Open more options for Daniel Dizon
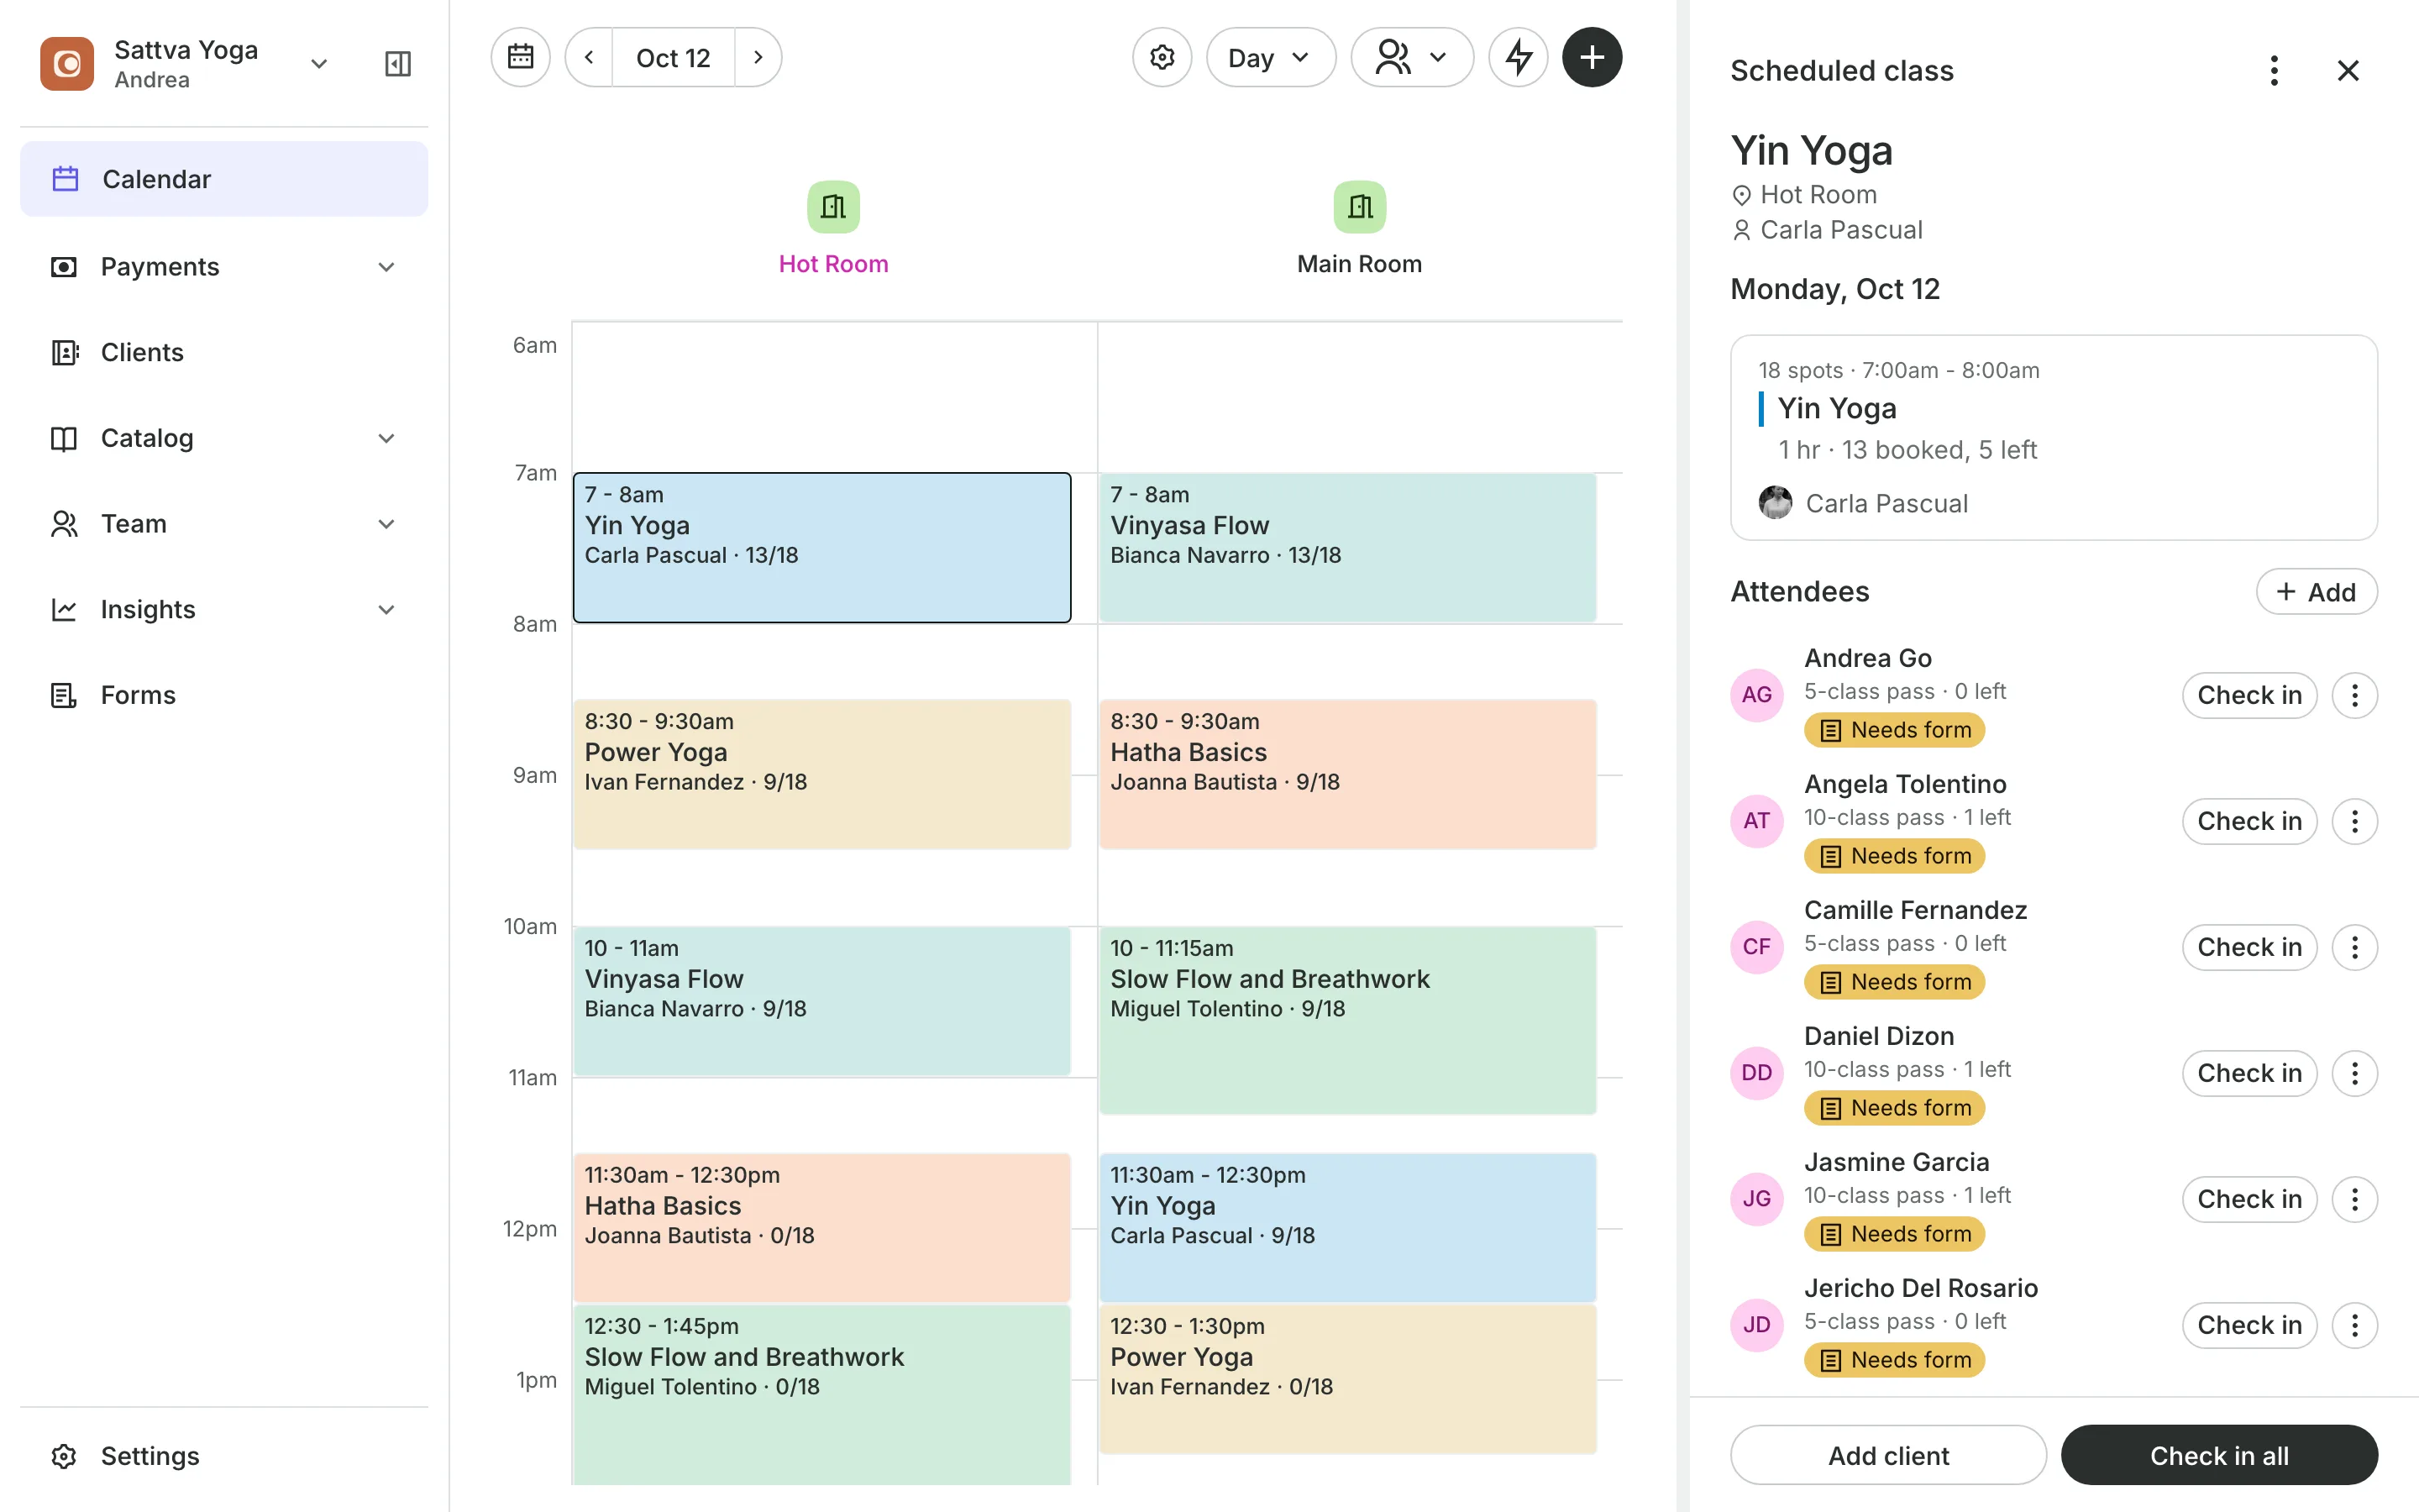The width and height of the screenshot is (2419, 1512). (x=2355, y=1073)
